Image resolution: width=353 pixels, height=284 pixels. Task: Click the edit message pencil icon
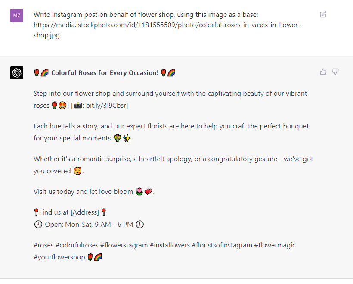click(323, 14)
